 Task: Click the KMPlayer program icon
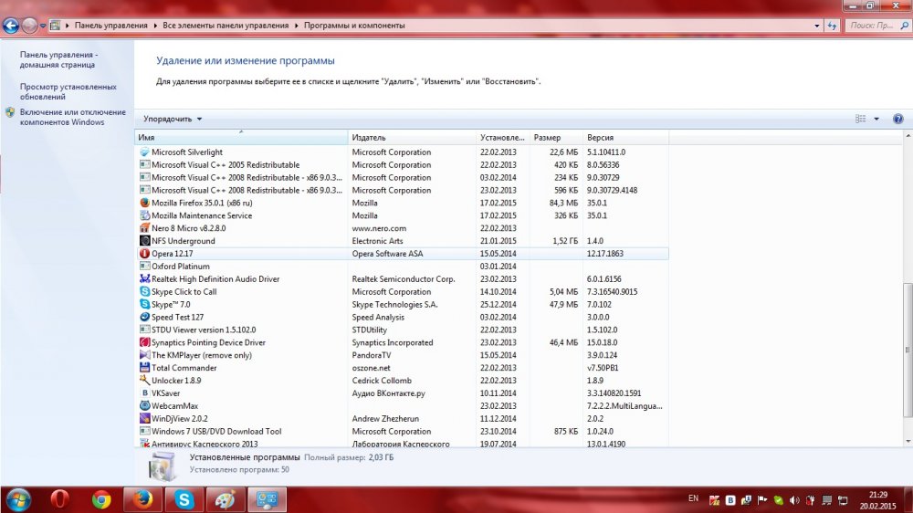pos(144,355)
